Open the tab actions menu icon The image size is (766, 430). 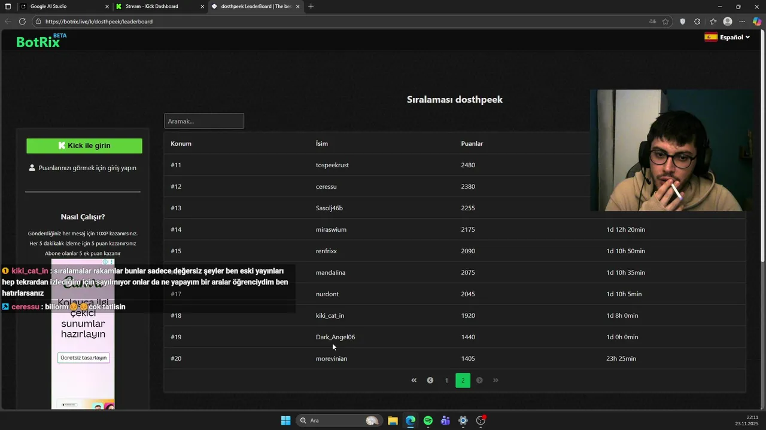[8, 7]
